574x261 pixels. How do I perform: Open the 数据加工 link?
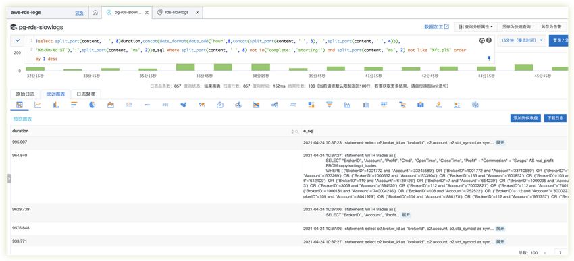(436, 27)
